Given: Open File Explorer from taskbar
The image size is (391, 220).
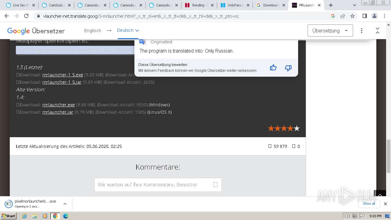Looking at the screenshot, I should point(35,216).
